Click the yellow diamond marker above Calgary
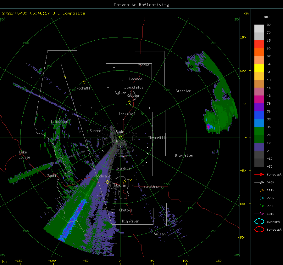The image size is (283, 265). pos(124,181)
